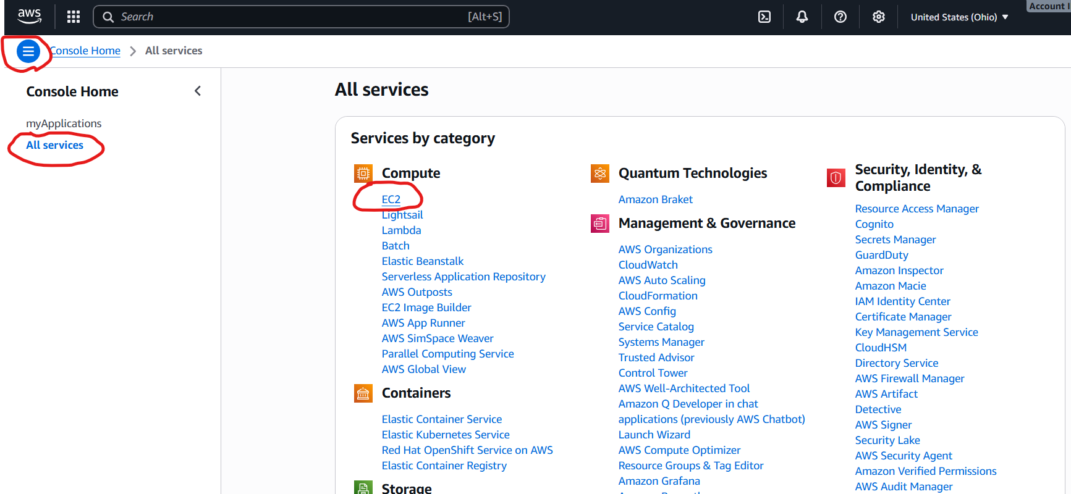Click the Containers category icon
Screen dimensions: 1071x494
click(x=363, y=393)
